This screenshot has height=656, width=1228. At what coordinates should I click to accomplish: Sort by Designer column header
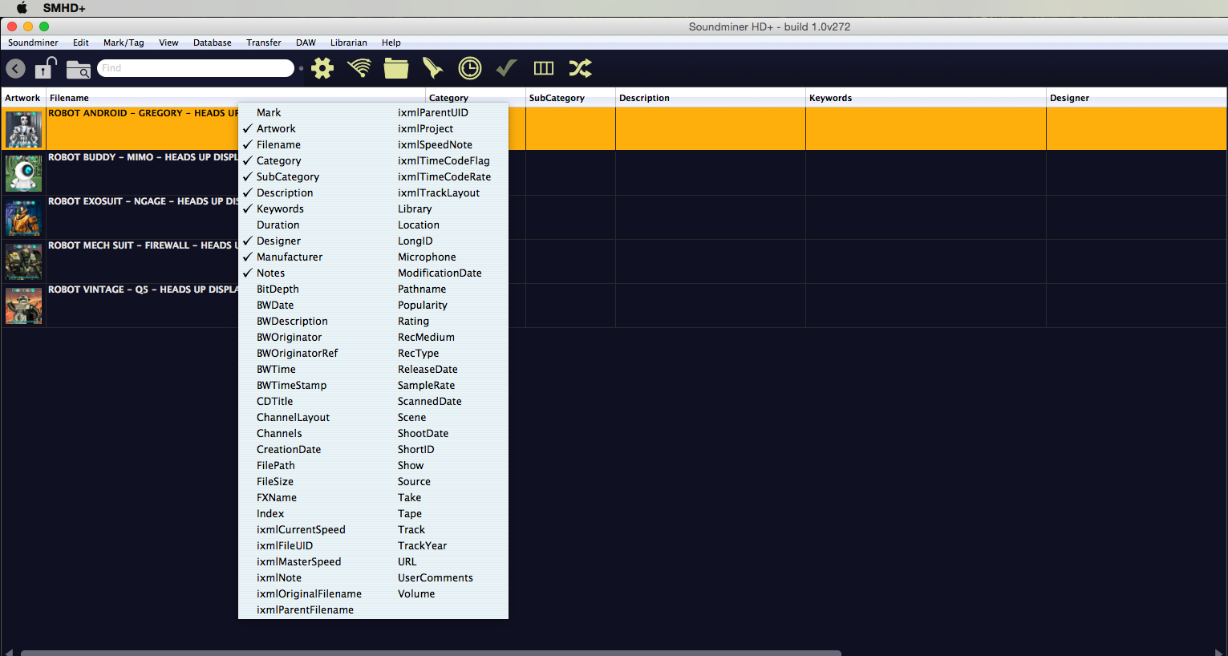1137,98
